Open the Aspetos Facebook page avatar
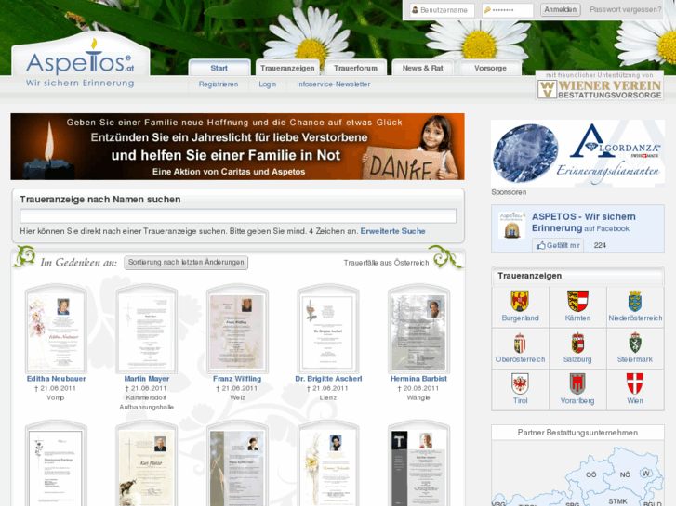Viewport: 676px width, 506px height. [511, 226]
